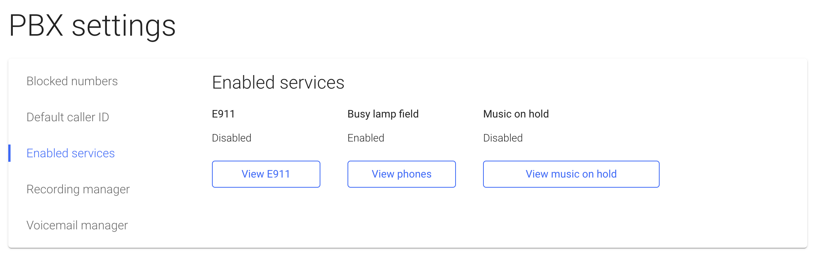Click the Enabled services page heading
817x265 pixels.
tap(278, 82)
